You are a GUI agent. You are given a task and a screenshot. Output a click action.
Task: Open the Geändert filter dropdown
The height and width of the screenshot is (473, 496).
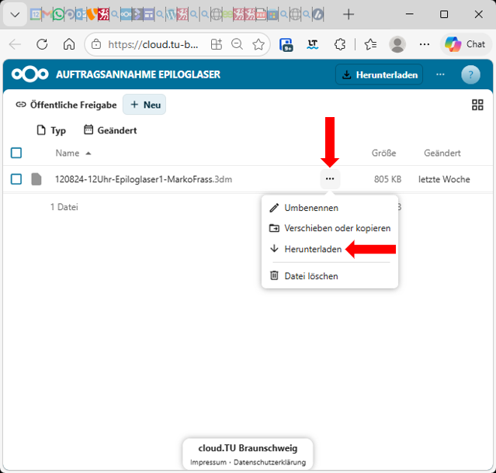[110, 130]
